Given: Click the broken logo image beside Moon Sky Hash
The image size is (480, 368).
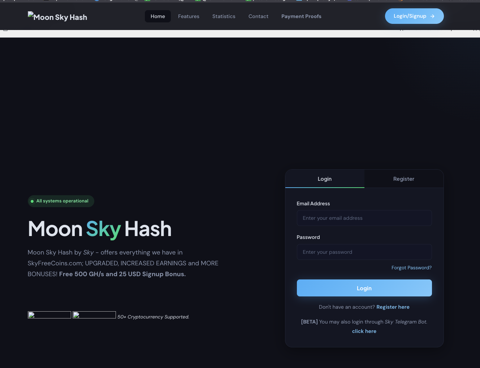Looking at the screenshot, I should (31, 15).
